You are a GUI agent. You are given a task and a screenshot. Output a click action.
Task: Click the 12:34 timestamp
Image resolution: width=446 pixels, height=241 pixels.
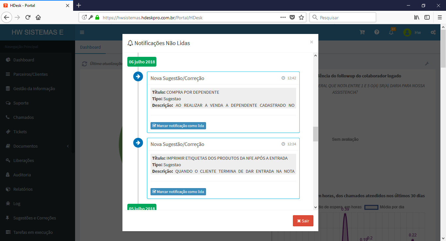pos(292,144)
